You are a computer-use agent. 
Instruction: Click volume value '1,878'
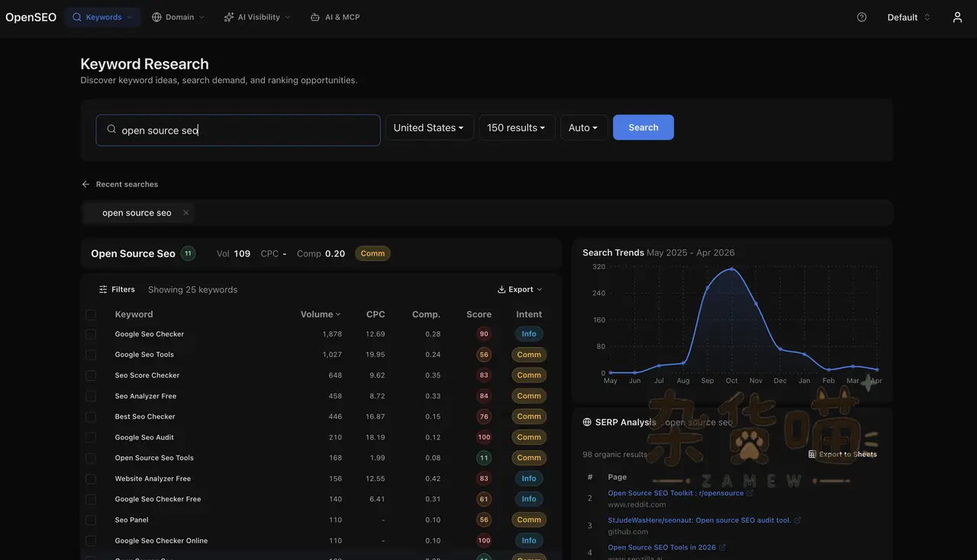click(x=332, y=334)
